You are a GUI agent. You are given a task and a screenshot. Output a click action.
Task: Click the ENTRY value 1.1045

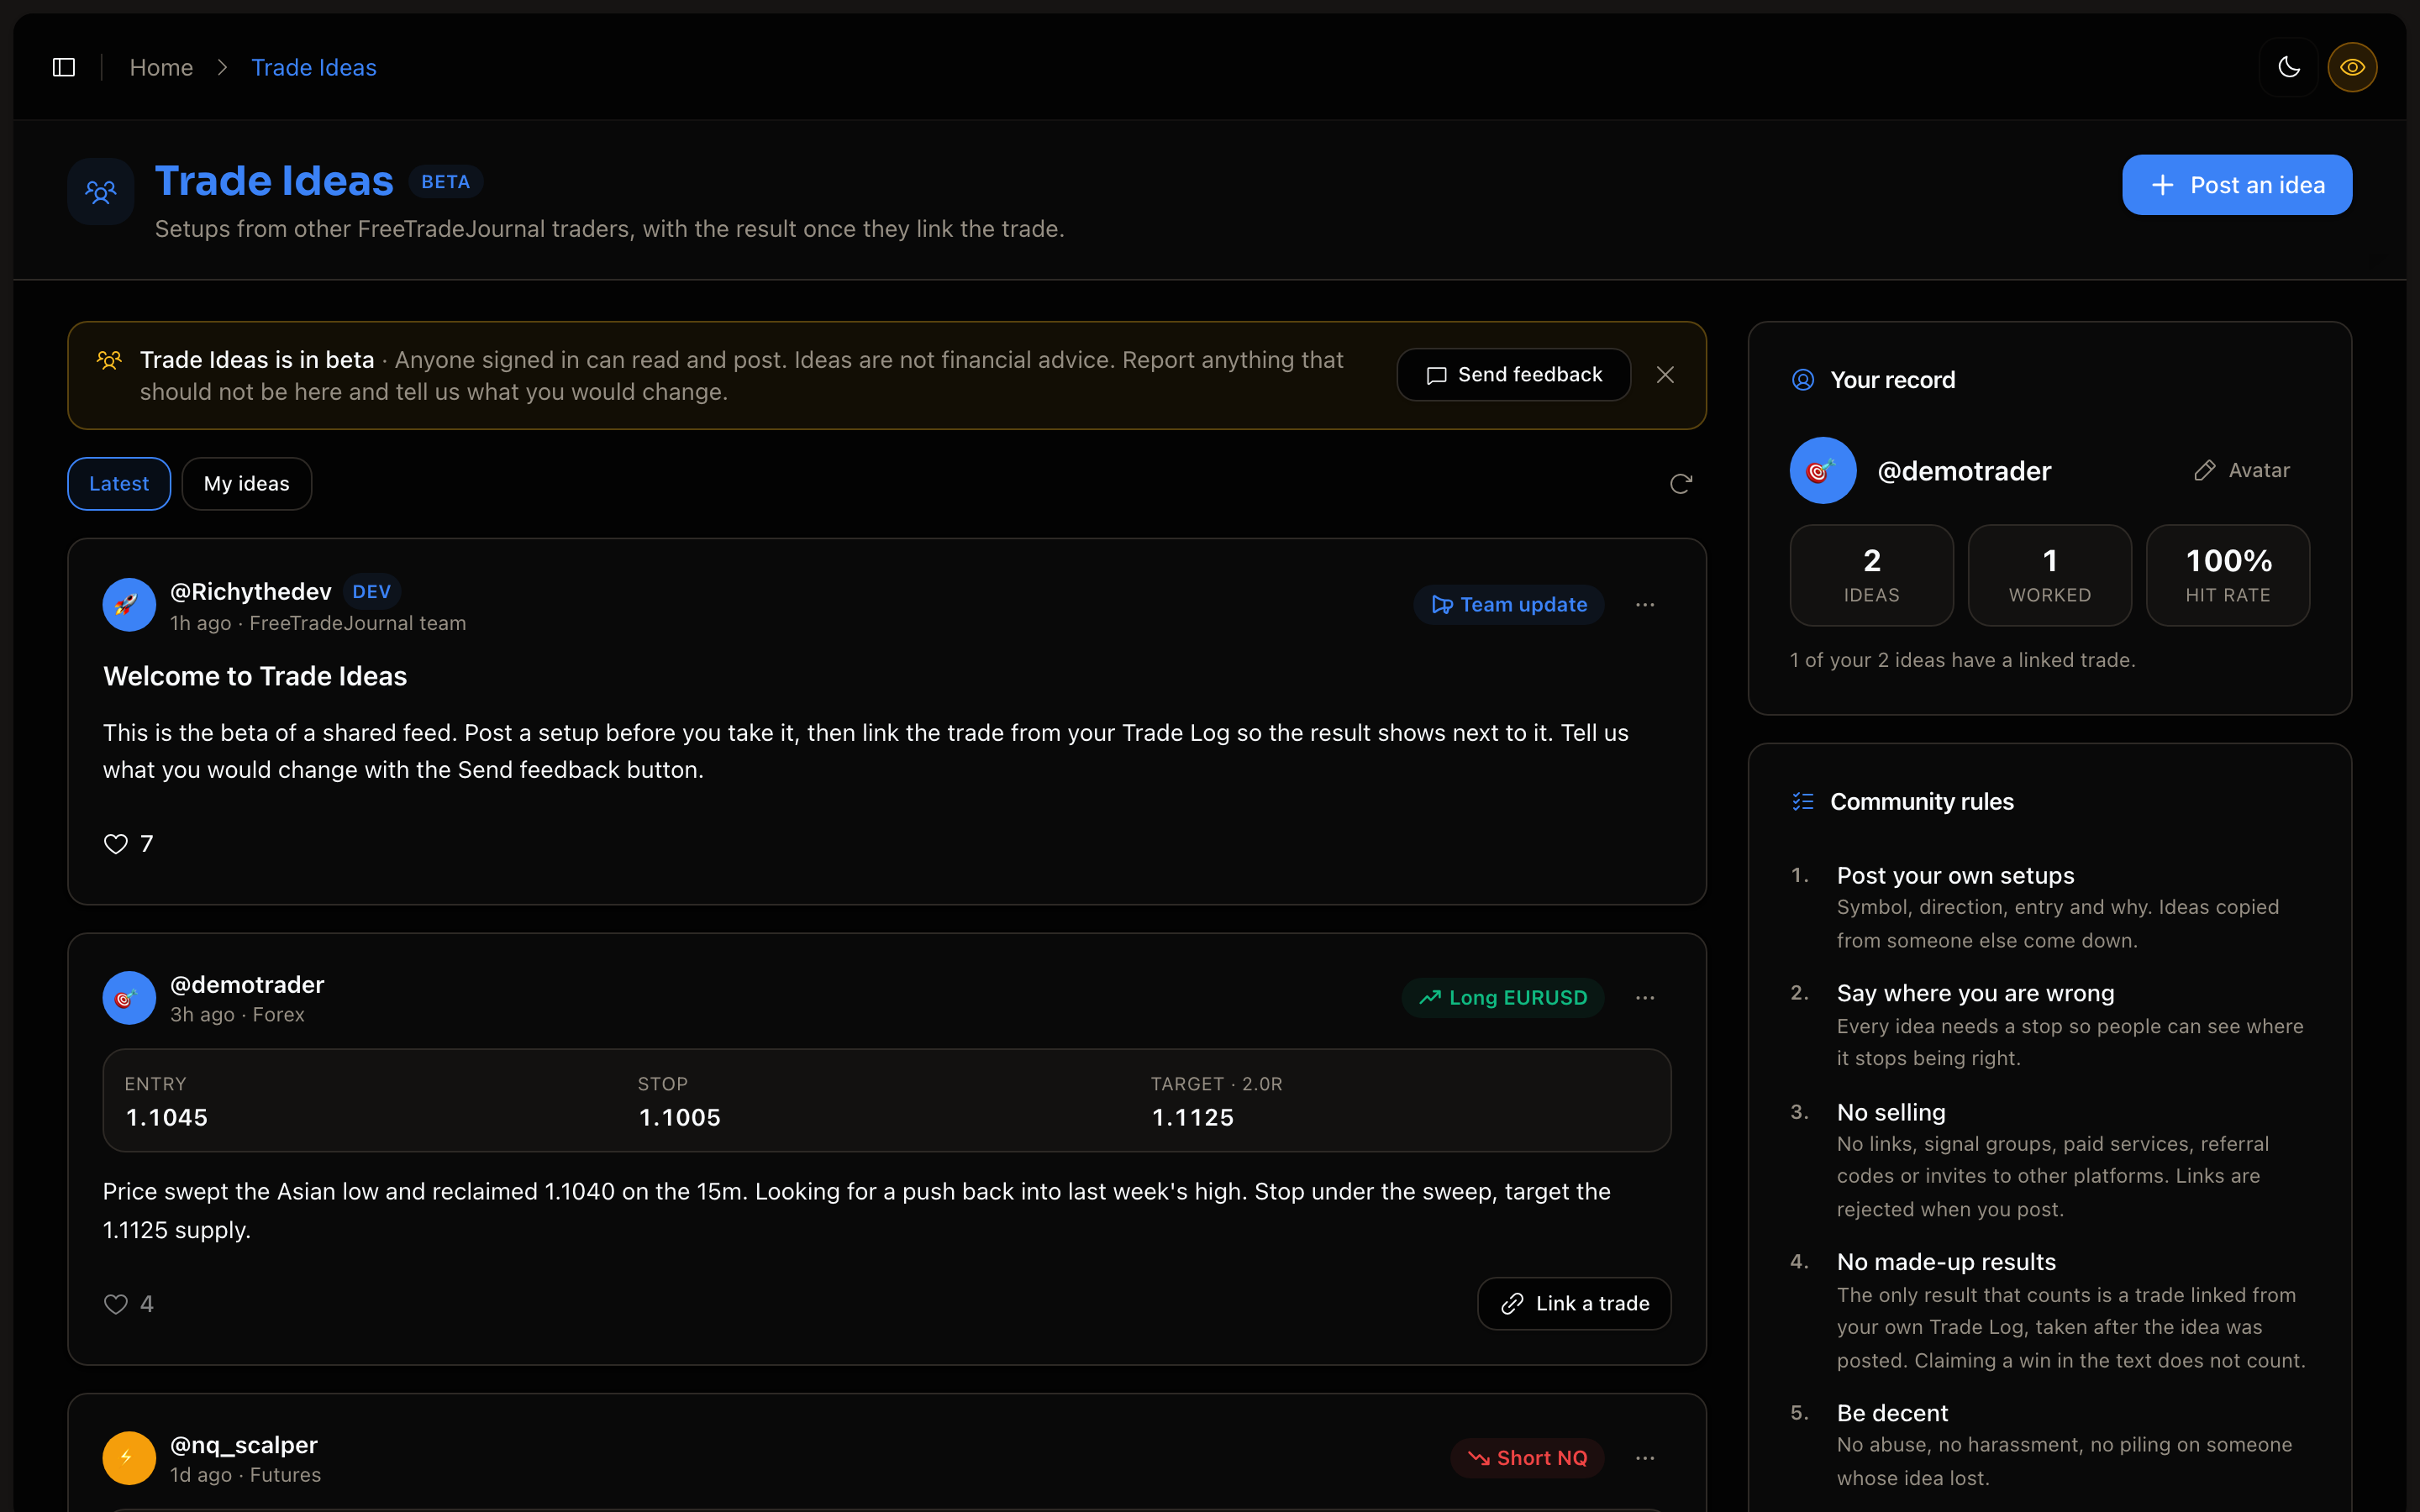point(167,1118)
